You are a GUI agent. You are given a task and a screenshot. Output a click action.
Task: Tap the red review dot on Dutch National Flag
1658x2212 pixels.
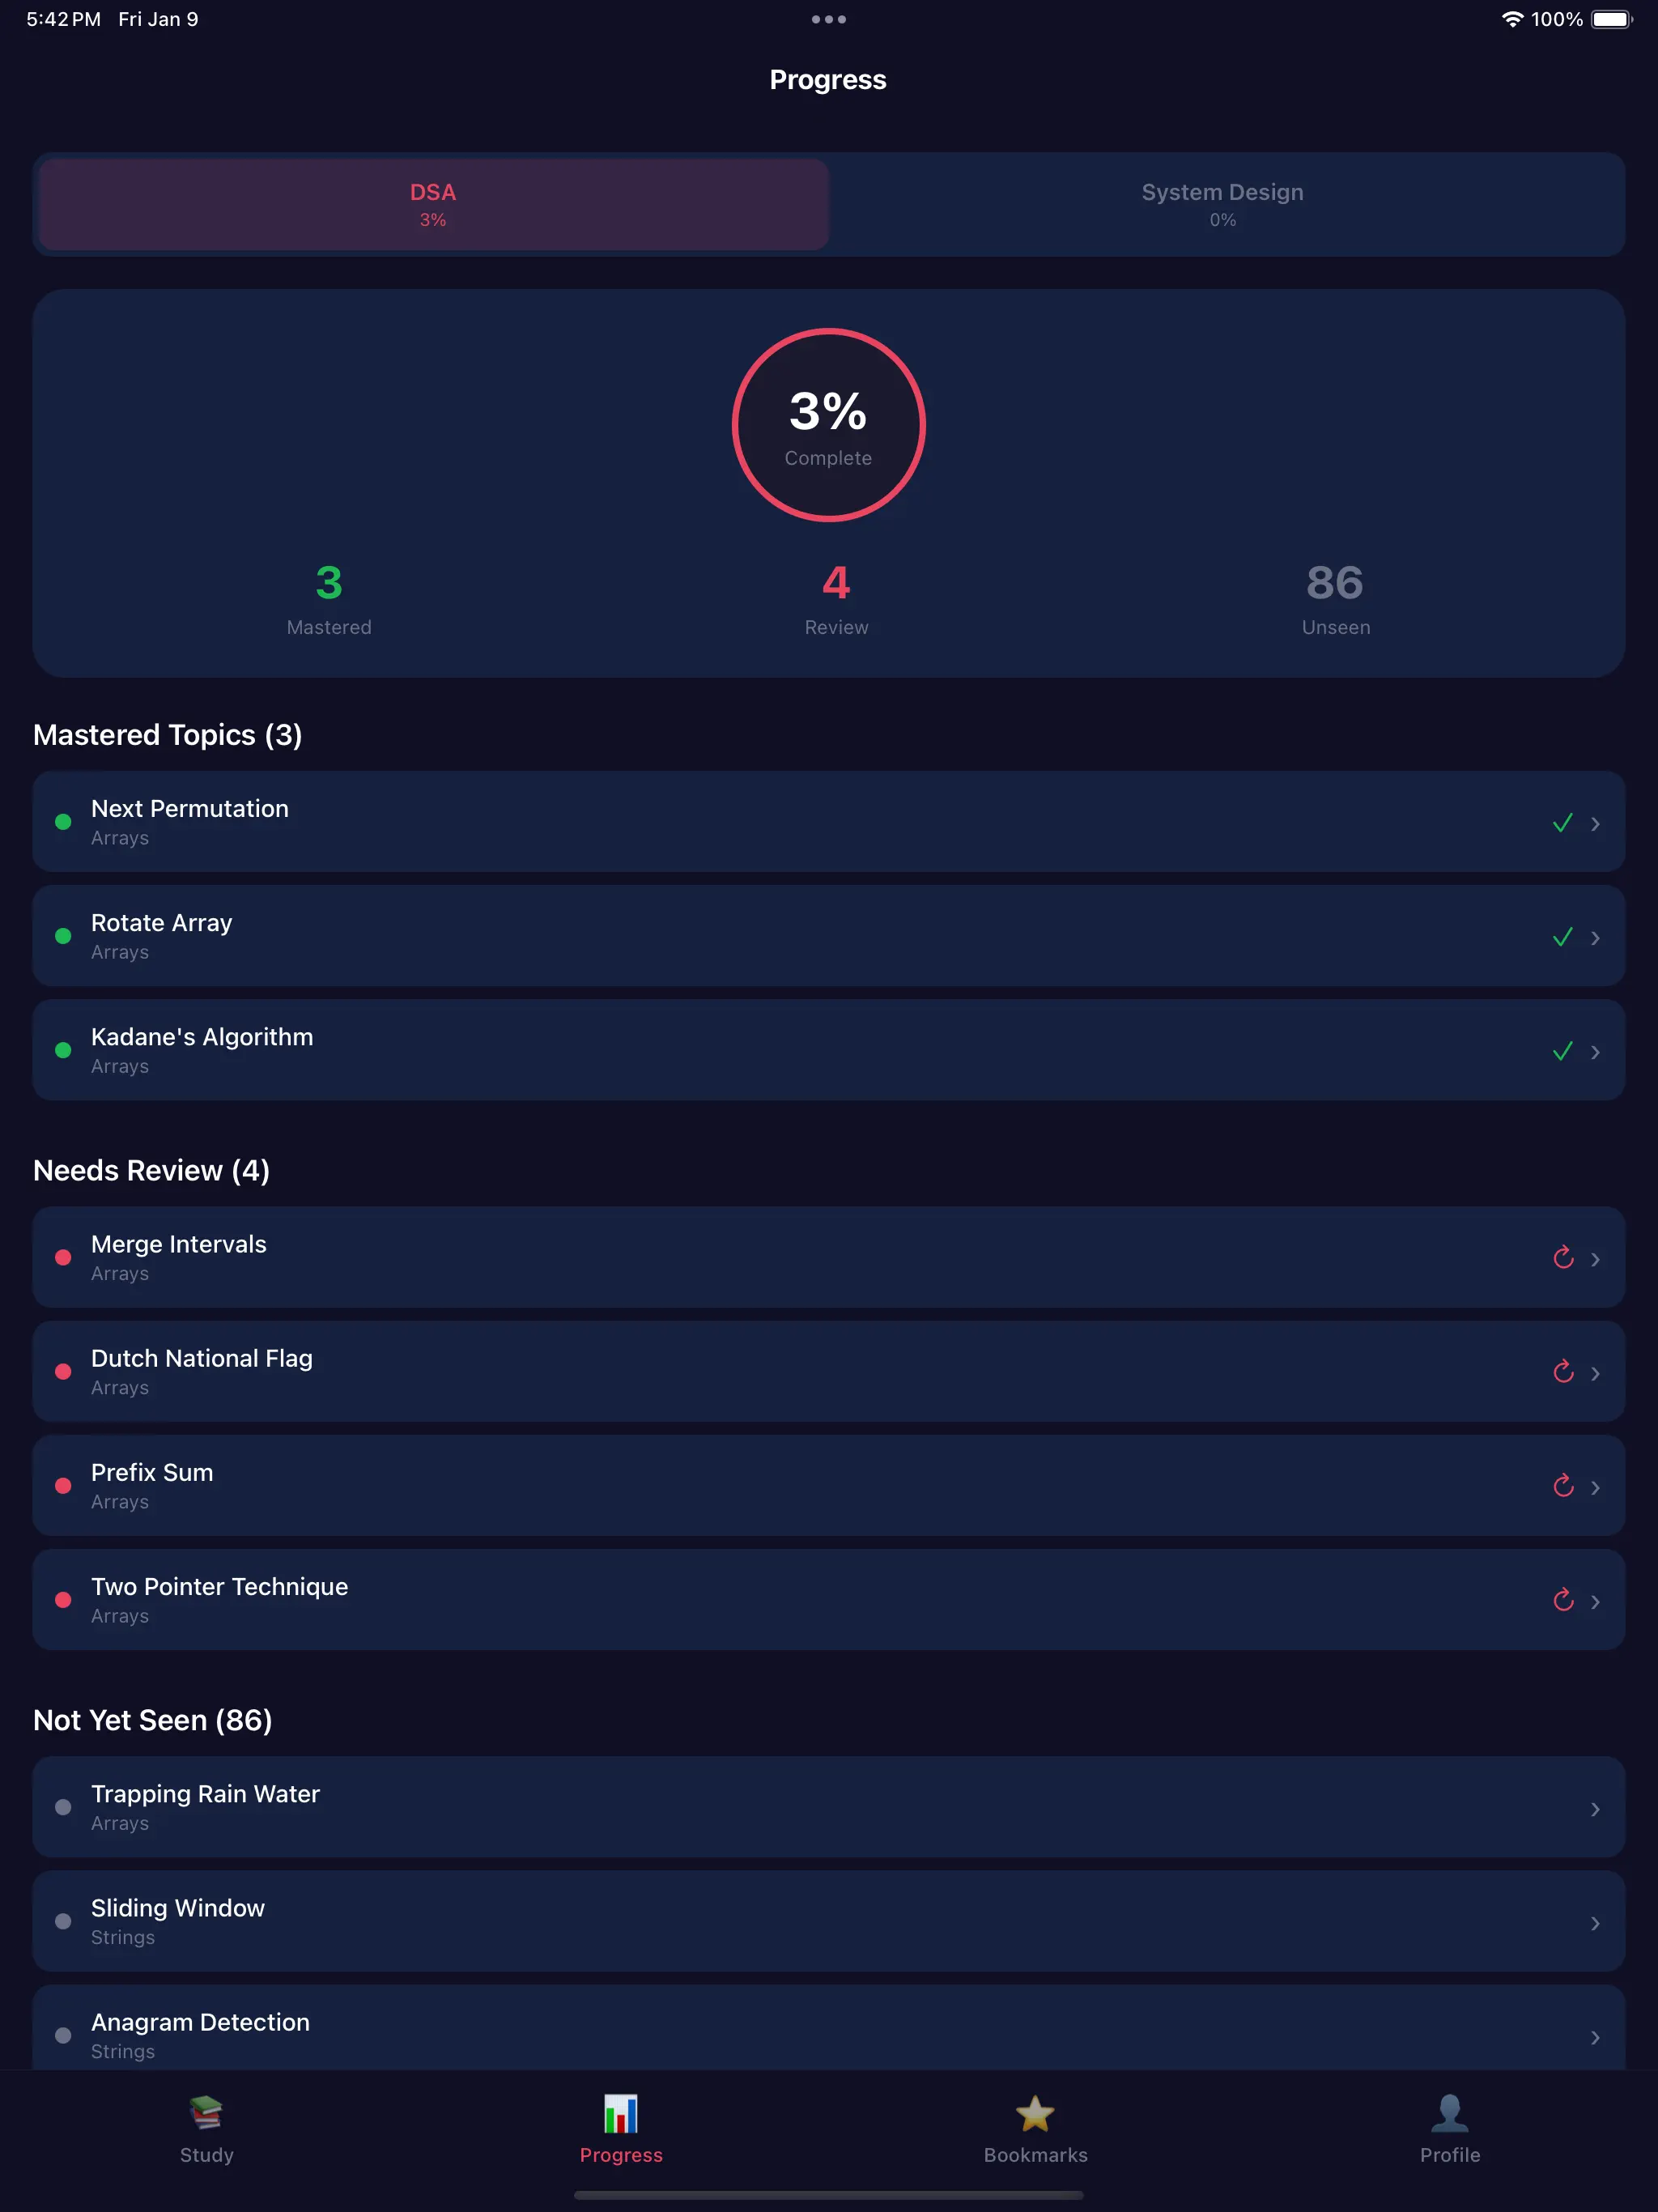point(64,1372)
